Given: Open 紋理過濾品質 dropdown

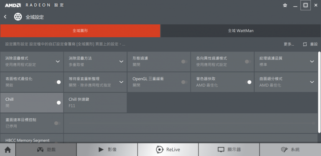Looking at the screenshot, I should click(x=312, y=61).
